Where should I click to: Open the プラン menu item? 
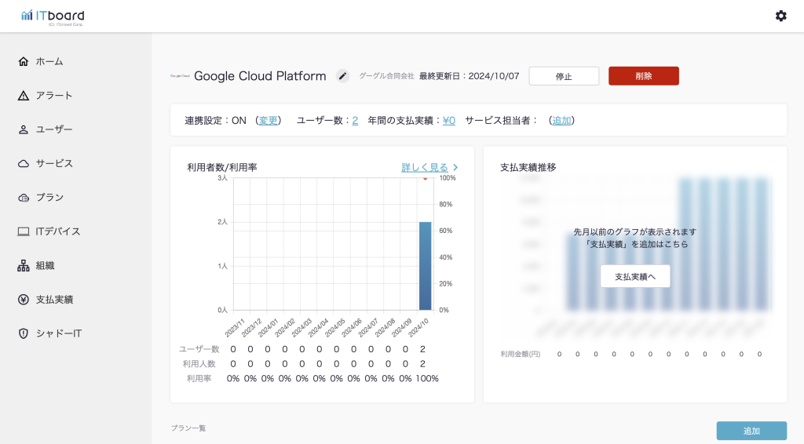coord(49,198)
